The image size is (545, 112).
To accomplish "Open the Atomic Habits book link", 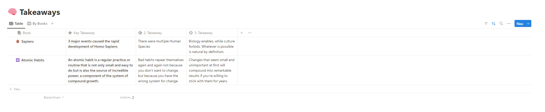I will (x=33, y=60).
